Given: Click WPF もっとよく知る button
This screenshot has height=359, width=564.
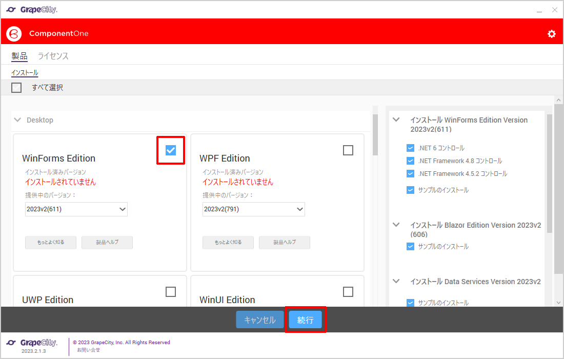Looking at the screenshot, I should click(228, 243).
